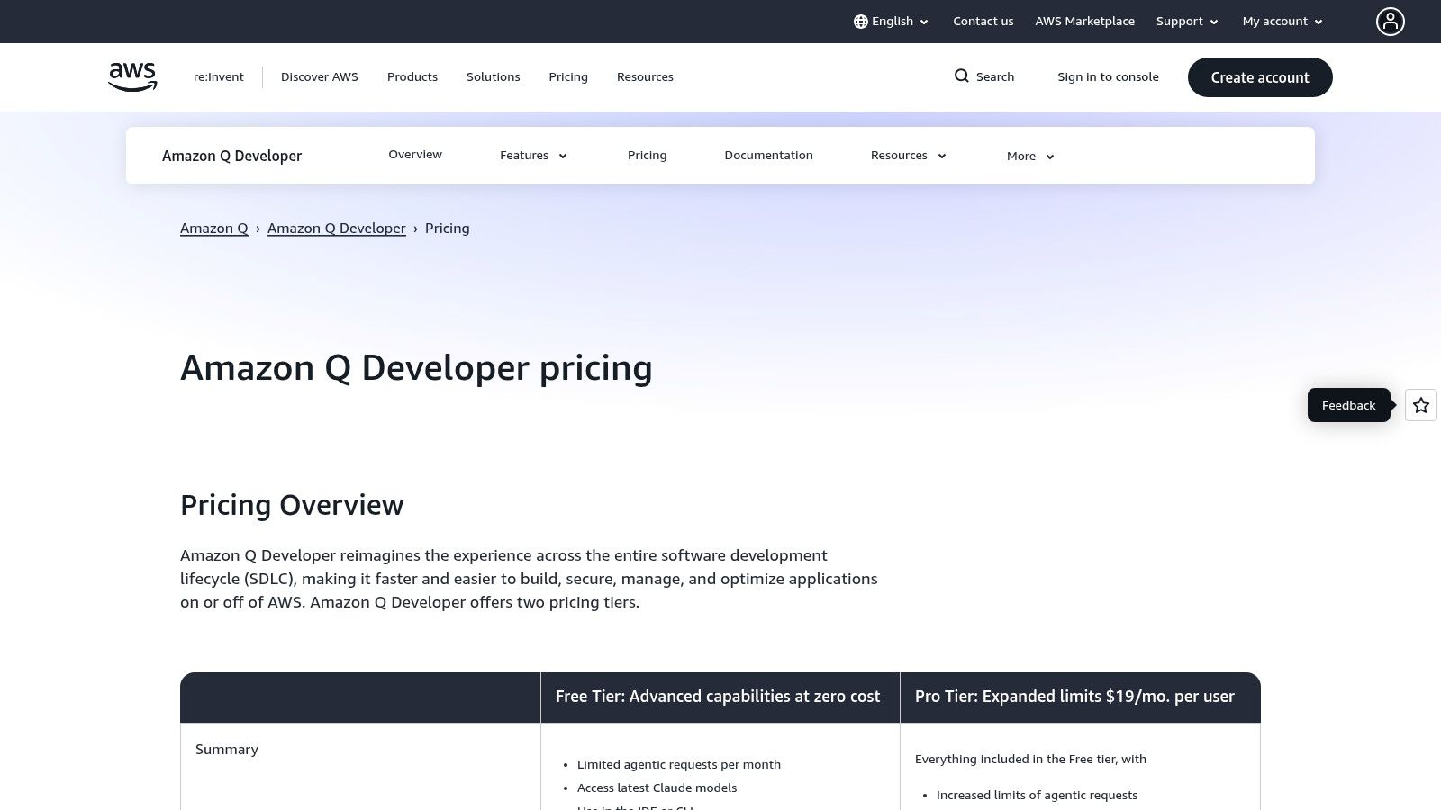Screen dimensions: 1441x810
Task: Go to the Overview tab
Action: pos(415,155)
